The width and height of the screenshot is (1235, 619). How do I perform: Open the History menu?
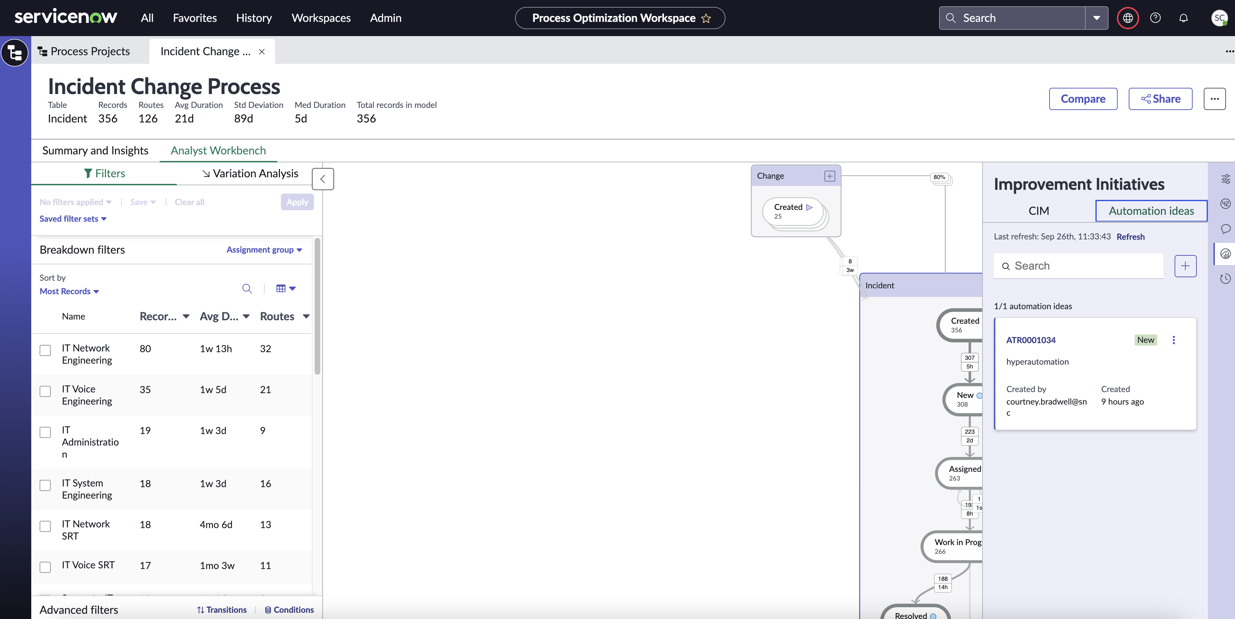(x=254, y=18)
